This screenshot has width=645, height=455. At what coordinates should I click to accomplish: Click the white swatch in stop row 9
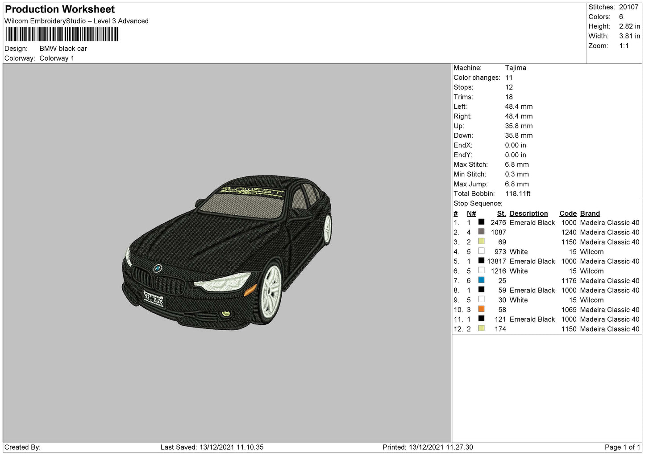481,299
